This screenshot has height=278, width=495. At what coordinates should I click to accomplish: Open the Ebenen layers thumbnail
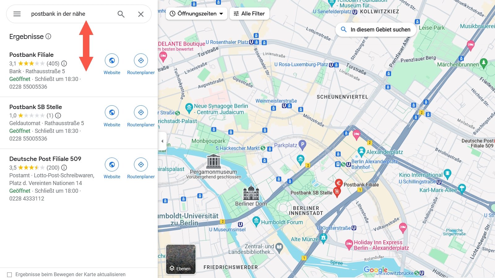[x=181, y=259]
